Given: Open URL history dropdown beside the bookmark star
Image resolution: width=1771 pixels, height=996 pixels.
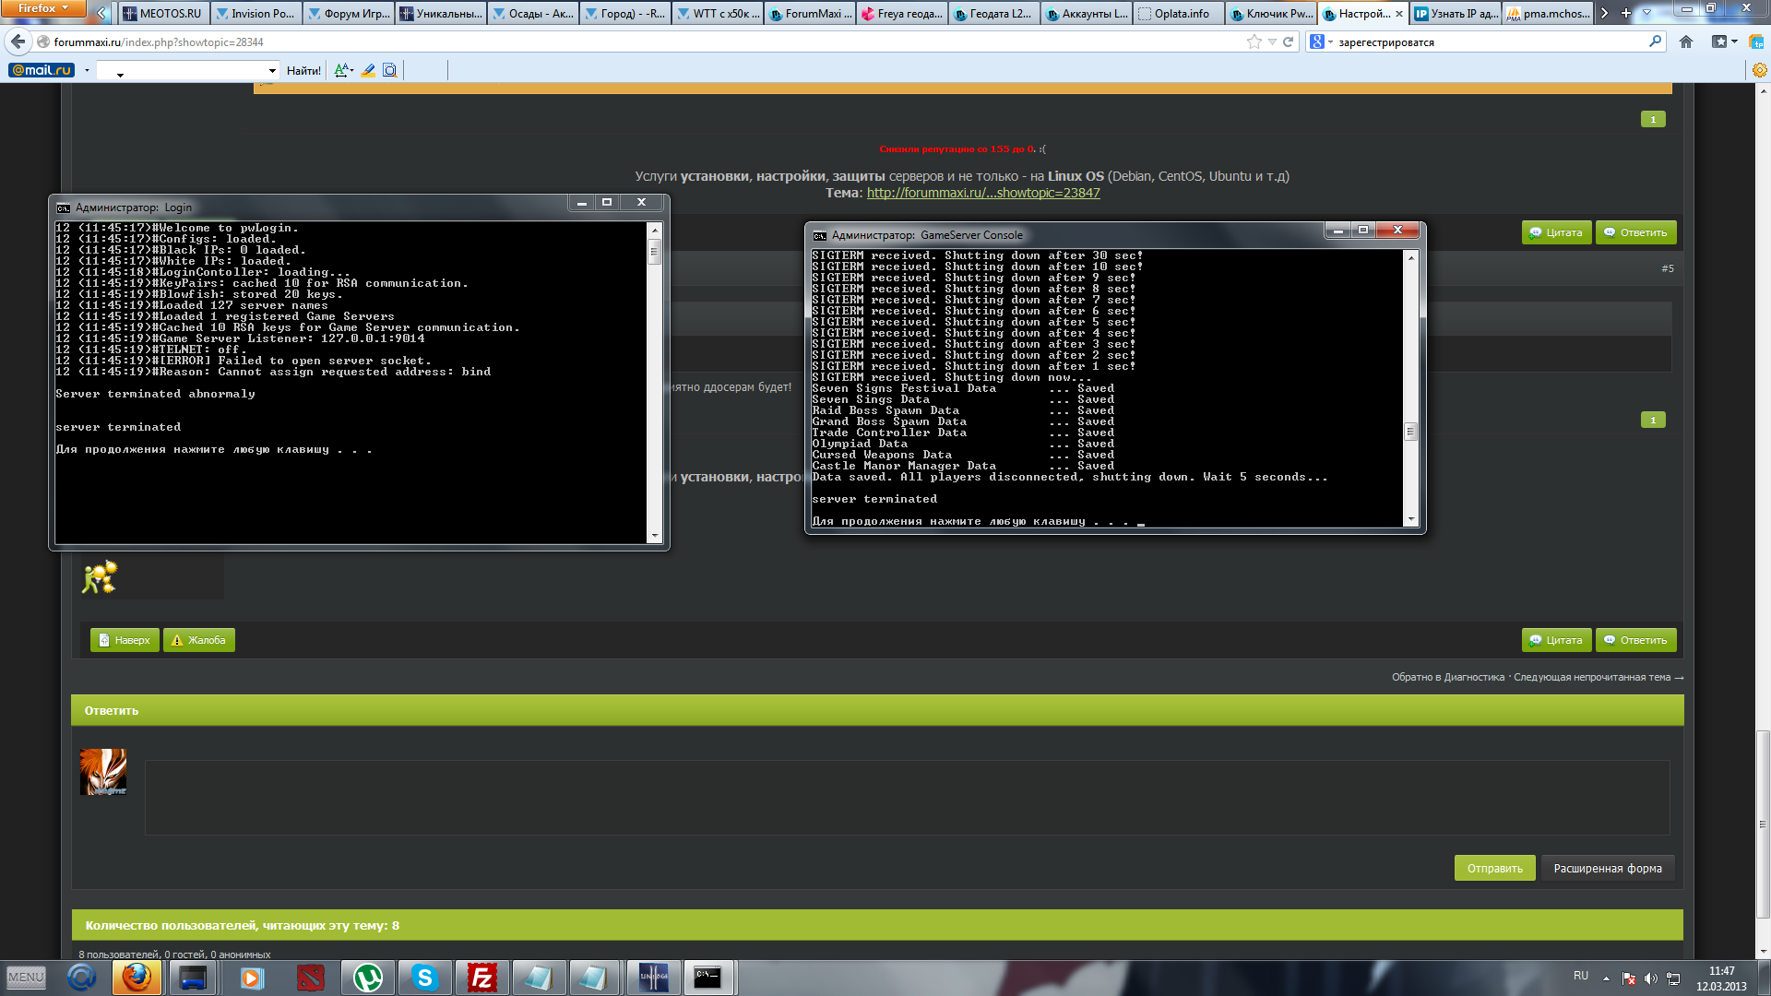Looking at the screenshot, I should click(1272, 41).
